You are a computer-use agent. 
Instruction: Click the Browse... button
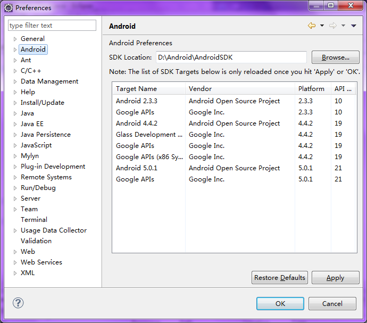pyautogui.click(x=336, y=57)
